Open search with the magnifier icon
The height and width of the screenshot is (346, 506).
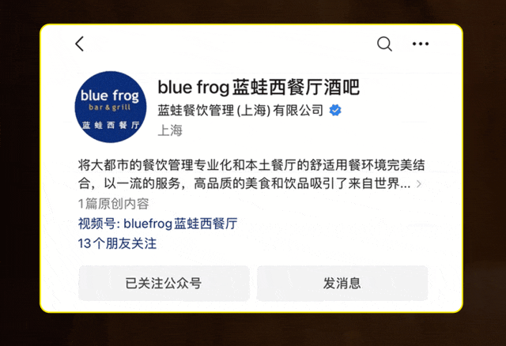tap(385, 44)
